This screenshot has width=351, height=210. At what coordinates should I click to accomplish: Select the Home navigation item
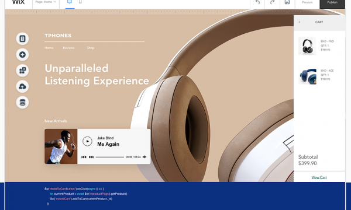click(x=49, y=48)
